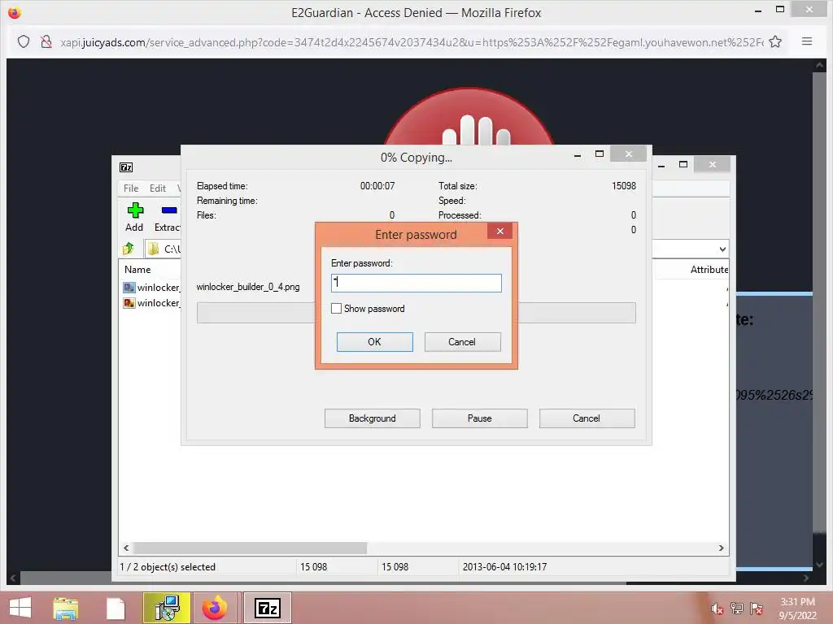The width and height of the screenshot is (833, 624).
Task: Minimize the Firefox window
Action: [758, 10]
